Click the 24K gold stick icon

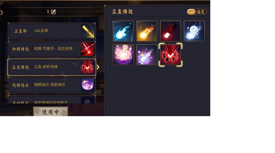[x=88, y=31]
